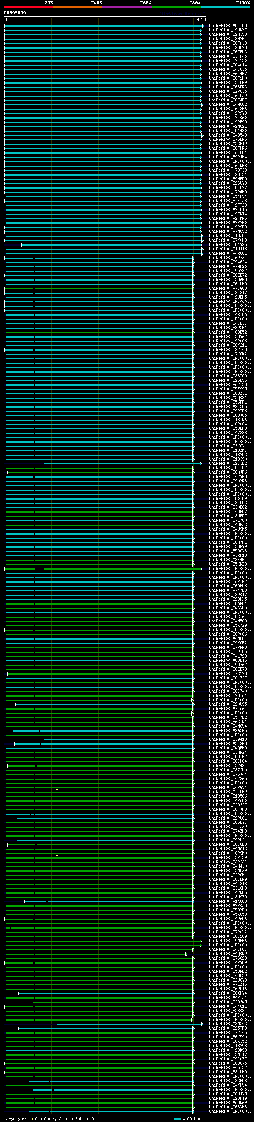Select the UniRef100_Q3HVK4 hit entry
Screen dimensions: 254x1122
(227, 39)
